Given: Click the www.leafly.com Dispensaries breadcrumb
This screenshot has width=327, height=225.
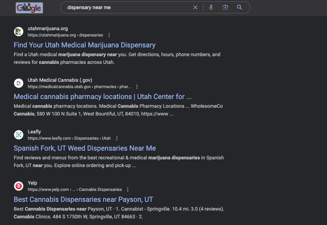Looking at the screenshot, I should click(69, 138).
